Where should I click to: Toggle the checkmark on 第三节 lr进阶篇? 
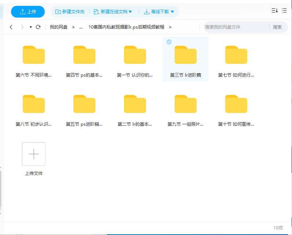(169, 42)
